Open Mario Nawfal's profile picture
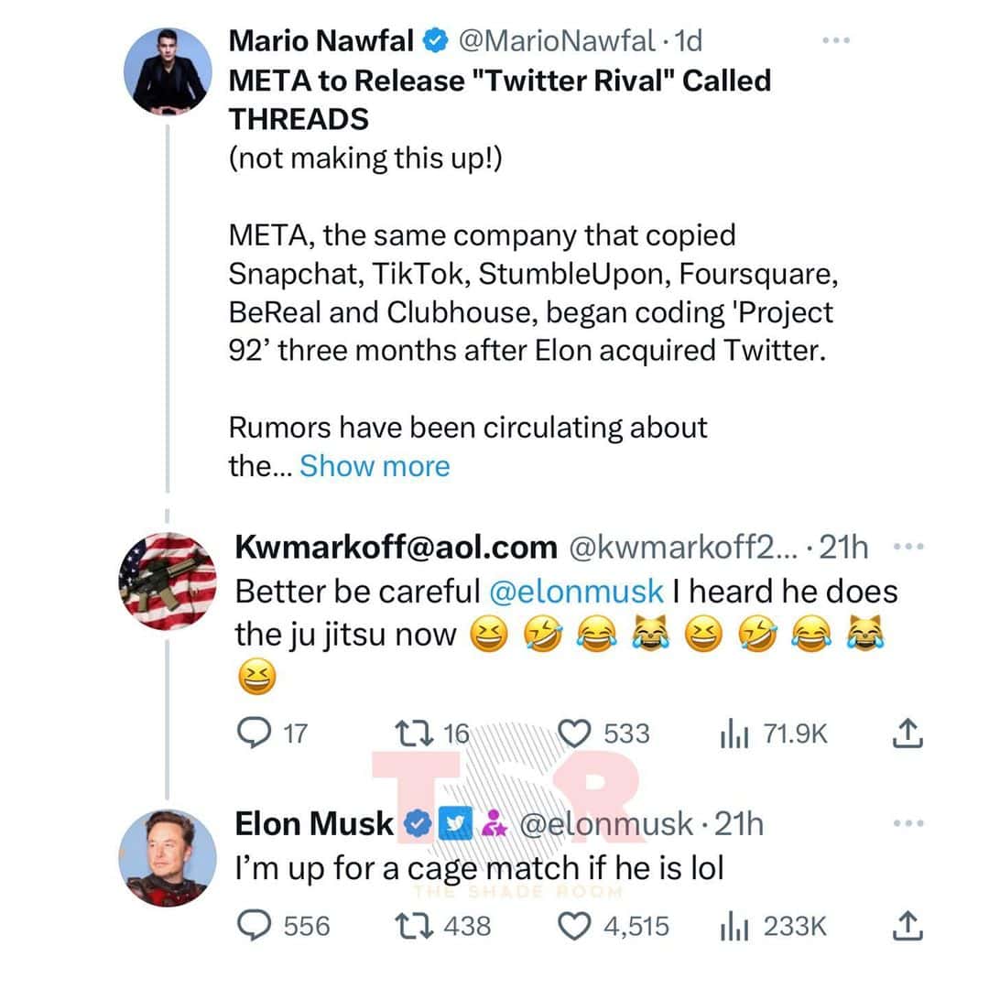Viewport: 989px width, 989px height. pos(167,71)
